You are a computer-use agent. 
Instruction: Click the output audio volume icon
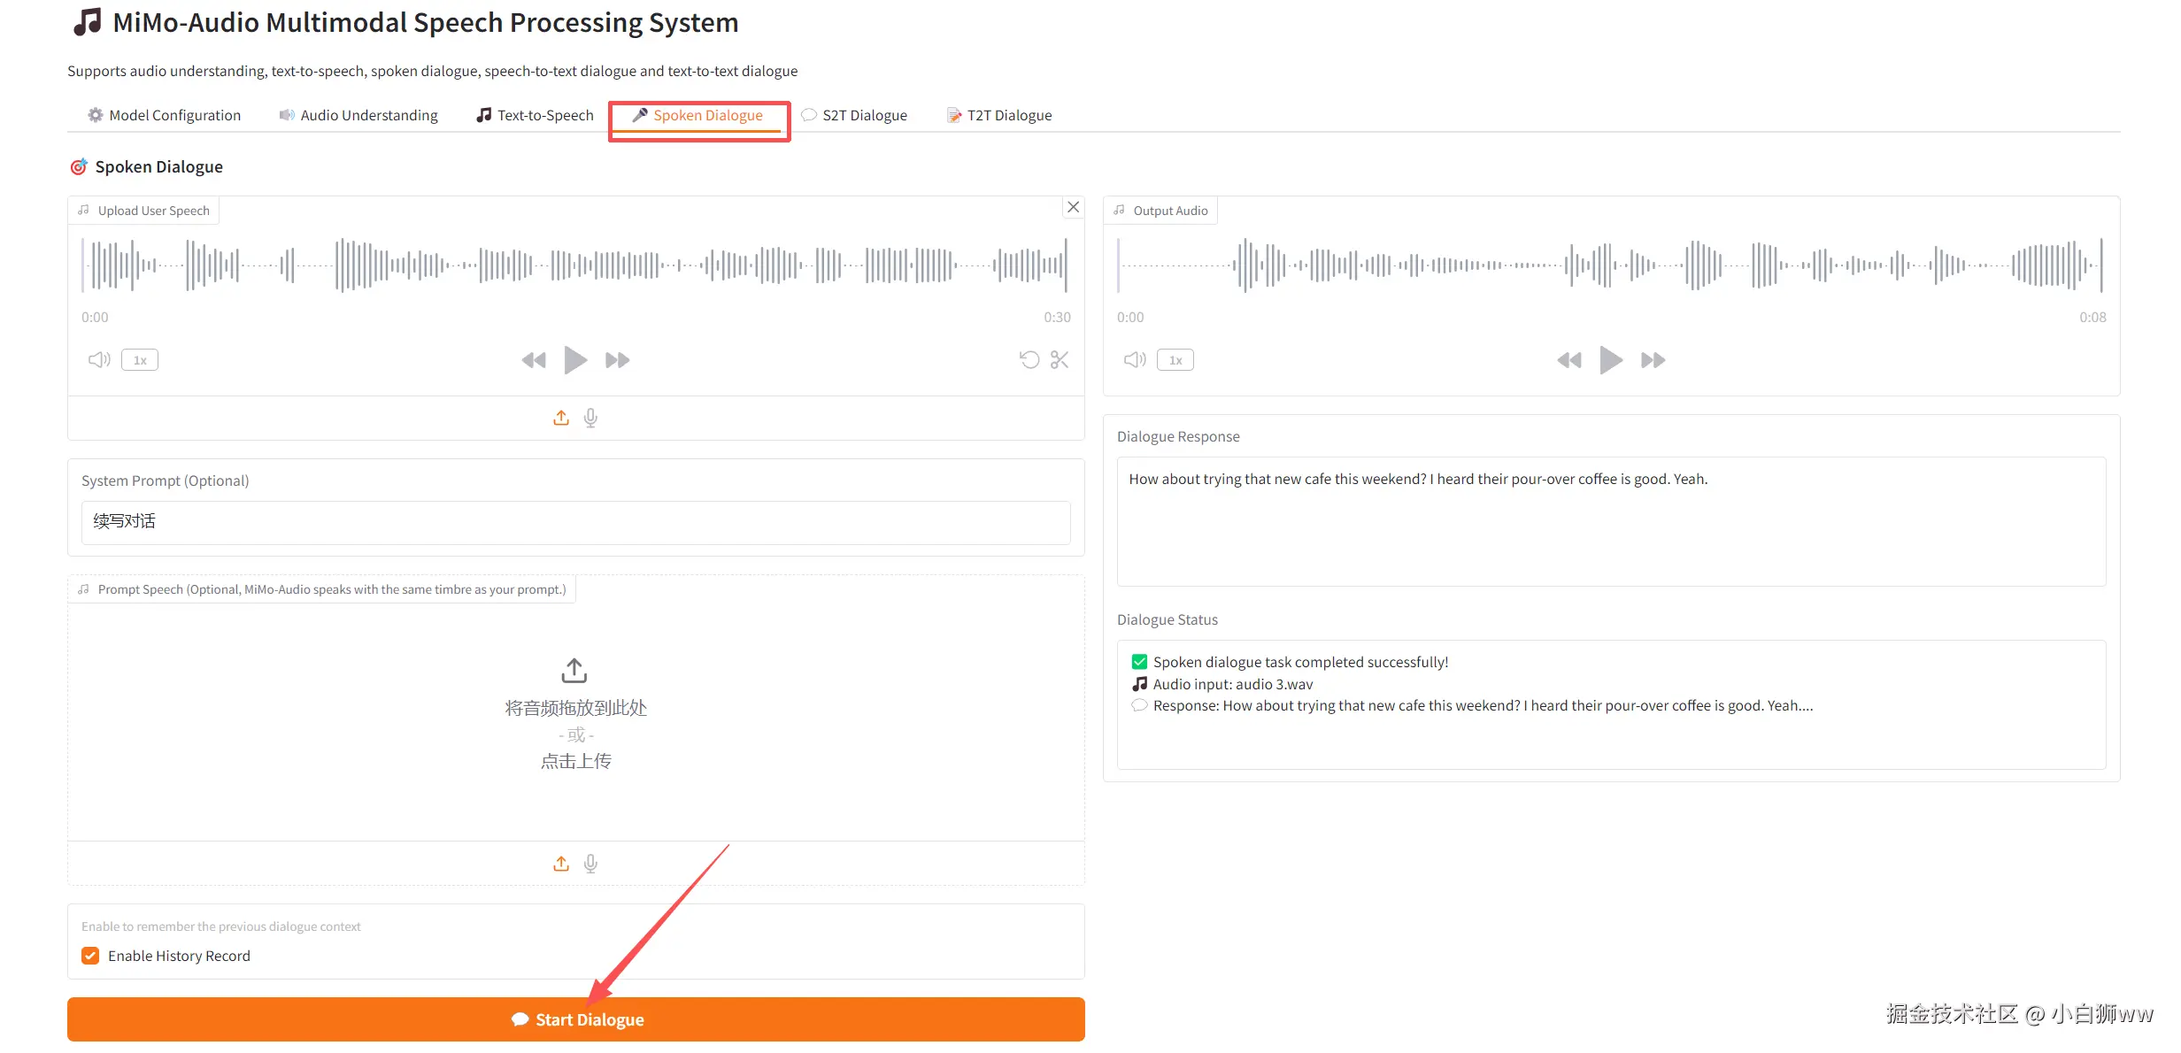point(1134,359)
